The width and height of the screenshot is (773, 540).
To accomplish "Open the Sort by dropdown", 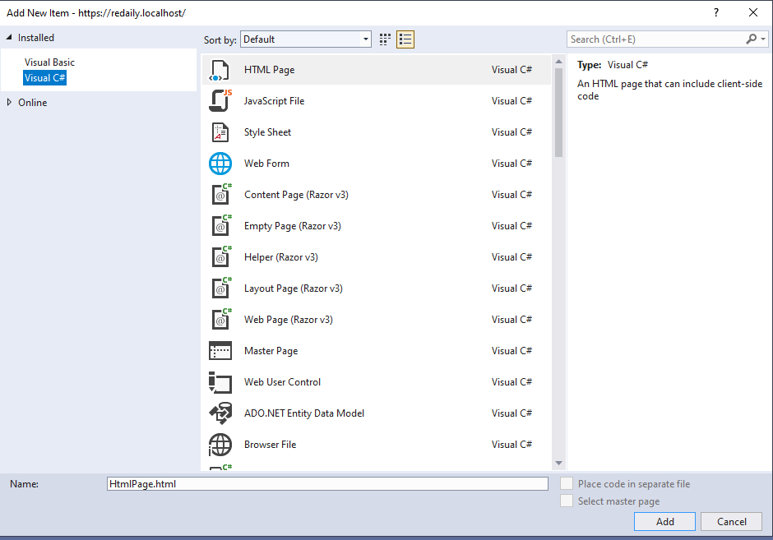I will 306,39.
